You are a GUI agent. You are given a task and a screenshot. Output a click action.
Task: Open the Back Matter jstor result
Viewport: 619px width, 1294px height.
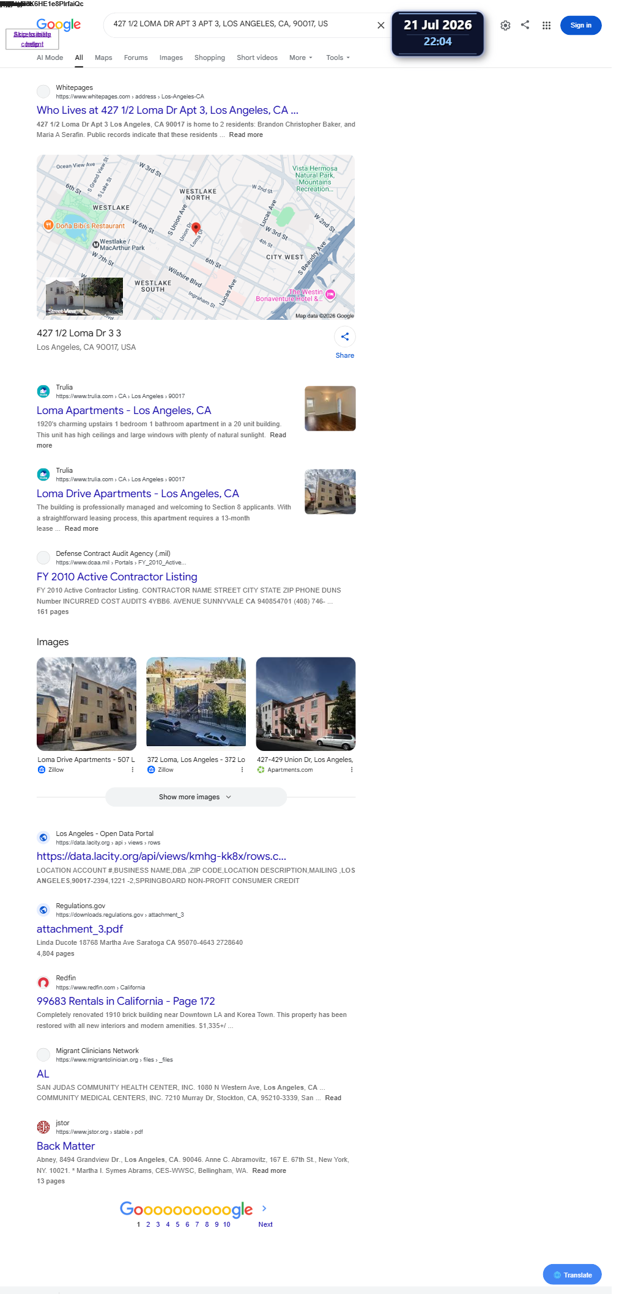coord(65,1146)
